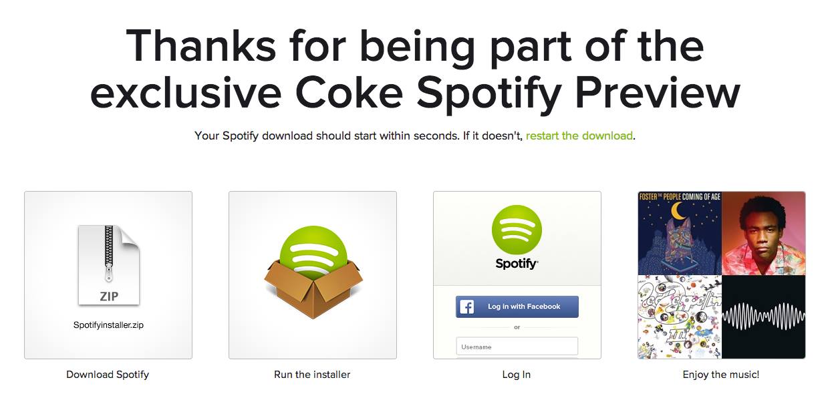This screenshot has width=828, height=398.
Task: Click the Spotify wordmark text
Action: tap(517, 264)
